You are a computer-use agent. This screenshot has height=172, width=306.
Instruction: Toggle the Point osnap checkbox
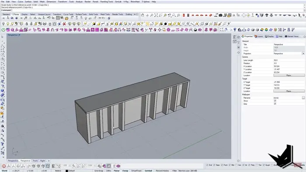click(x=222, y=165)
